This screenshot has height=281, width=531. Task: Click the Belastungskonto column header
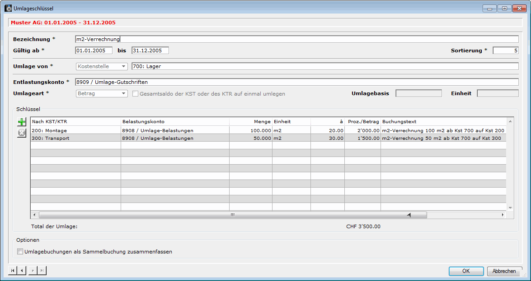tap(174, 121)
